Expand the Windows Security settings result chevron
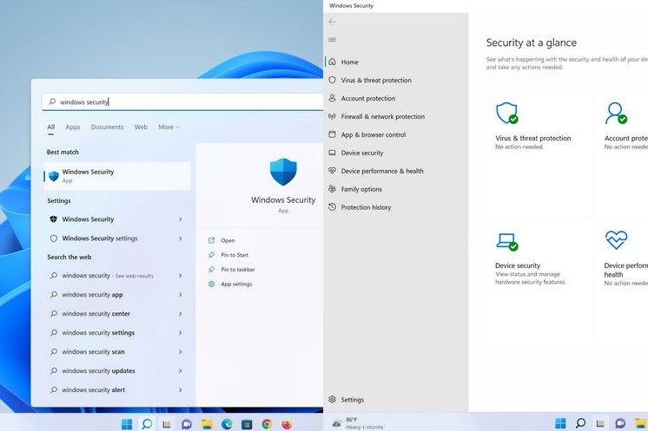Screen dimensions: 648x431 click(181, 238)
